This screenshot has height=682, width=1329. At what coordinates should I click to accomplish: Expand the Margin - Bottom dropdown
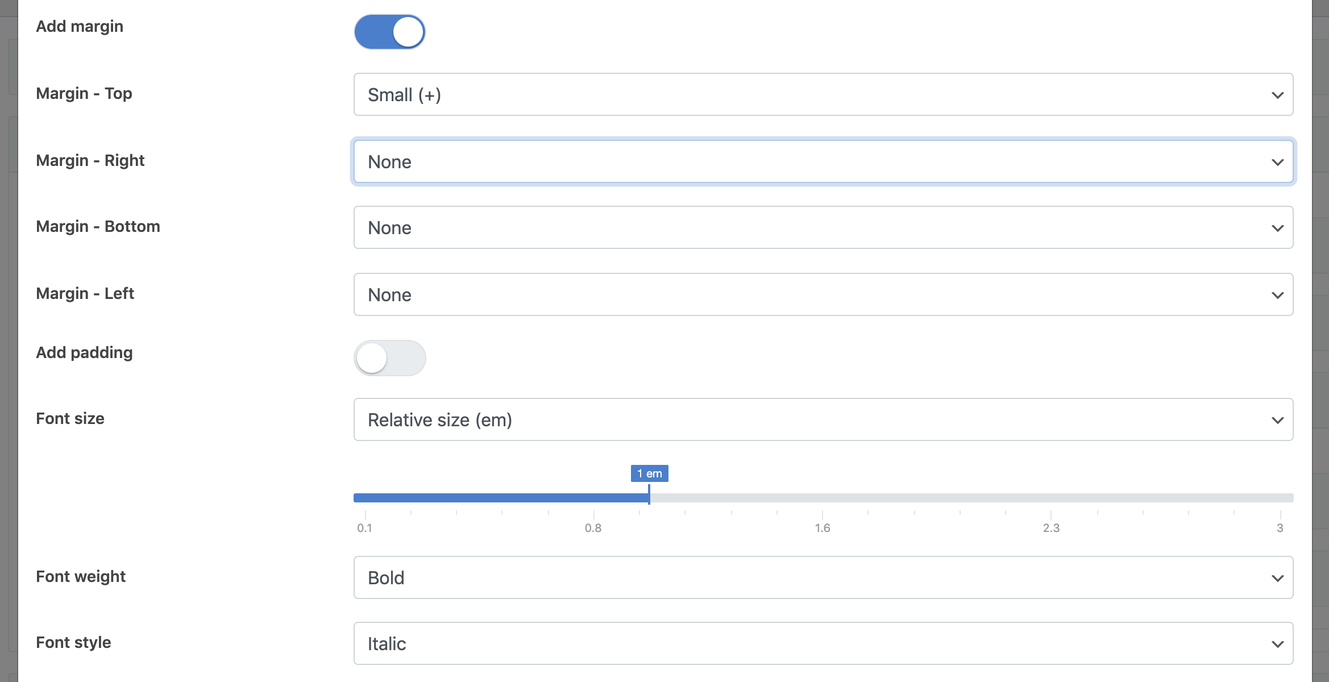[x=823, y=227]
